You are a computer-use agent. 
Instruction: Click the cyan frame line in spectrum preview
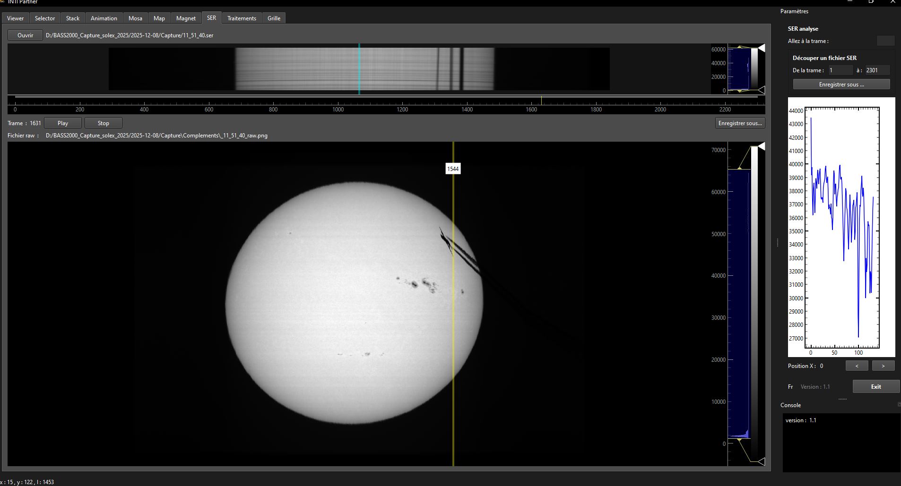point(359,68)
